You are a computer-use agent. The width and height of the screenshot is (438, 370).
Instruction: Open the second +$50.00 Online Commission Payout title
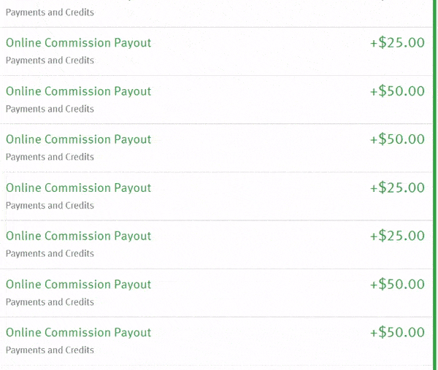pos(79,139)
